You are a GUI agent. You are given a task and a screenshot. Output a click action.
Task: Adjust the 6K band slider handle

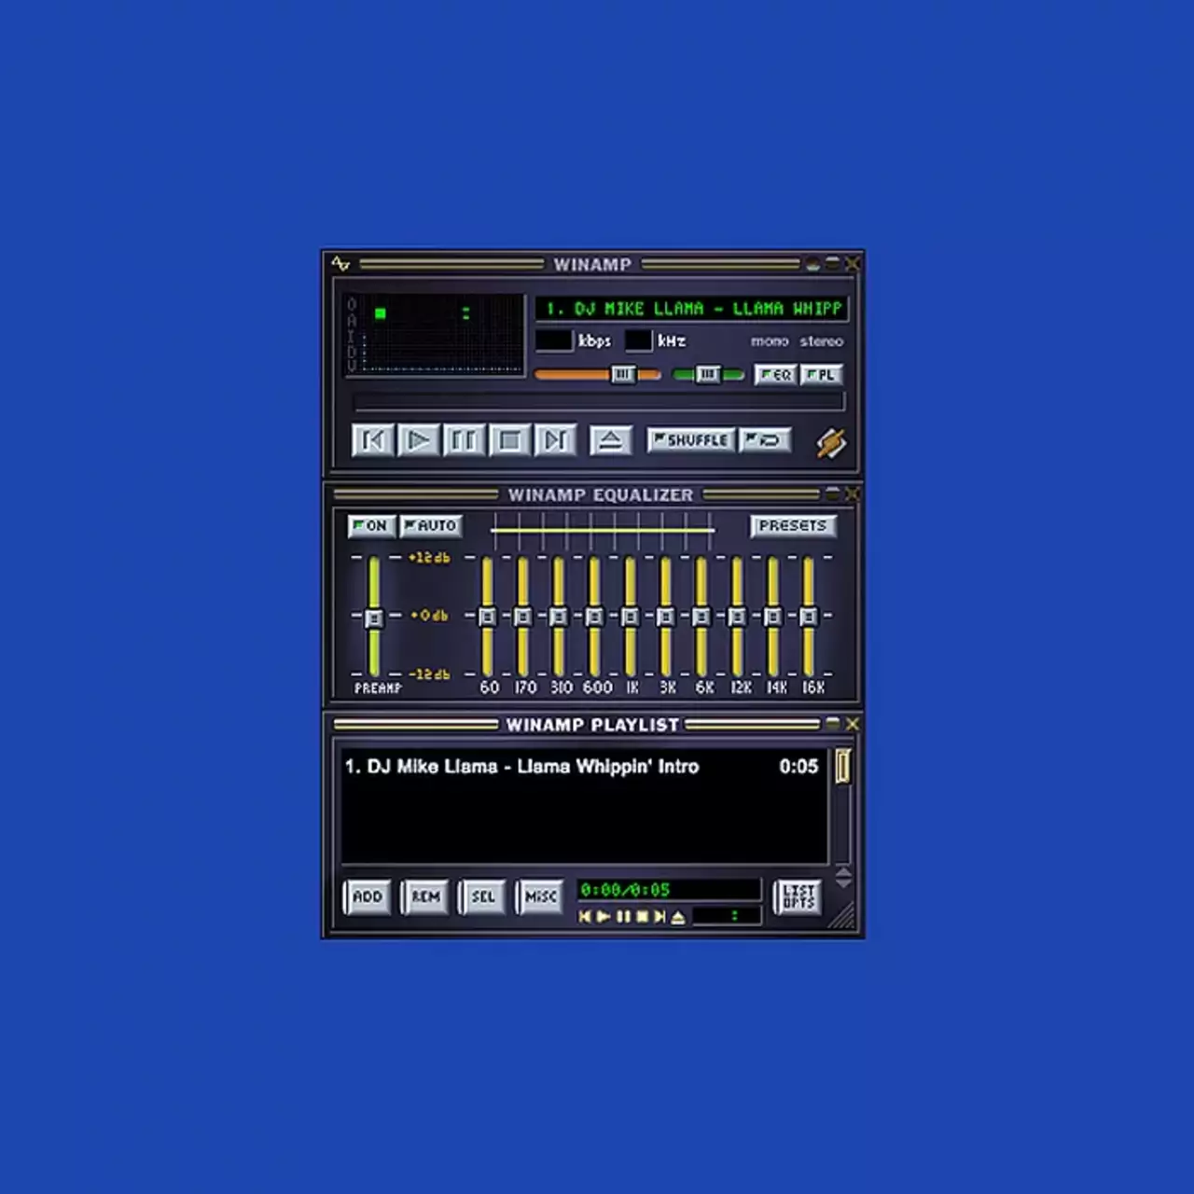tap(701, 617)
